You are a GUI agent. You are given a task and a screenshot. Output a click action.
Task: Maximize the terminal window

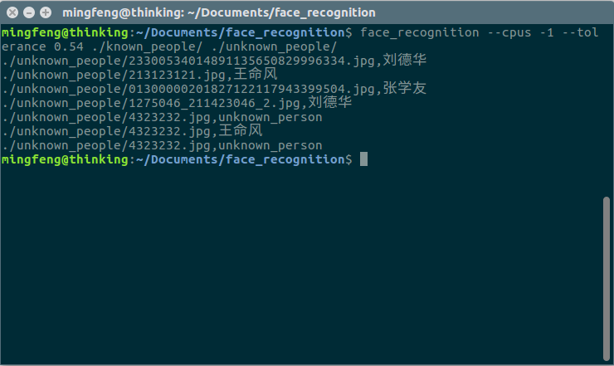click(x=46, y=12)
